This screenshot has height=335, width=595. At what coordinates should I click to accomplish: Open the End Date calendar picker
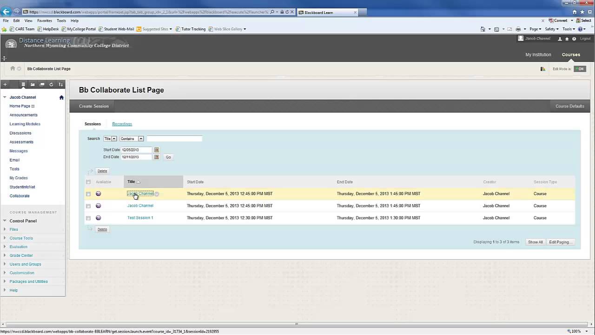coord(157,157)
